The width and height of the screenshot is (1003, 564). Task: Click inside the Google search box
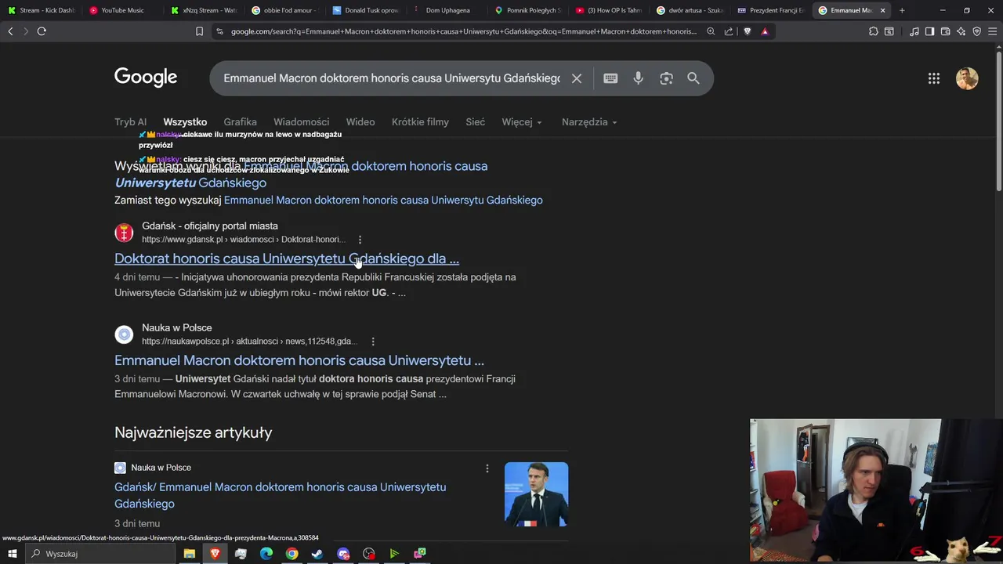(x=392, y=78)
